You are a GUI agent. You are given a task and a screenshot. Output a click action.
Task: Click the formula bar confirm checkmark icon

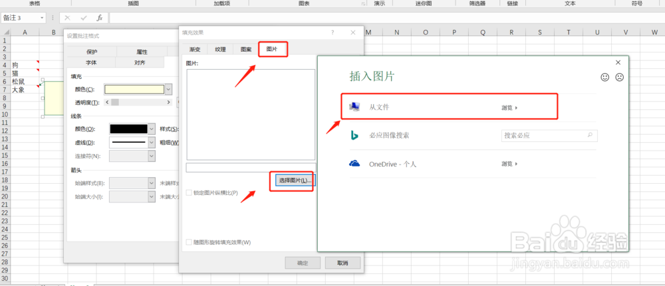point(84,18)
